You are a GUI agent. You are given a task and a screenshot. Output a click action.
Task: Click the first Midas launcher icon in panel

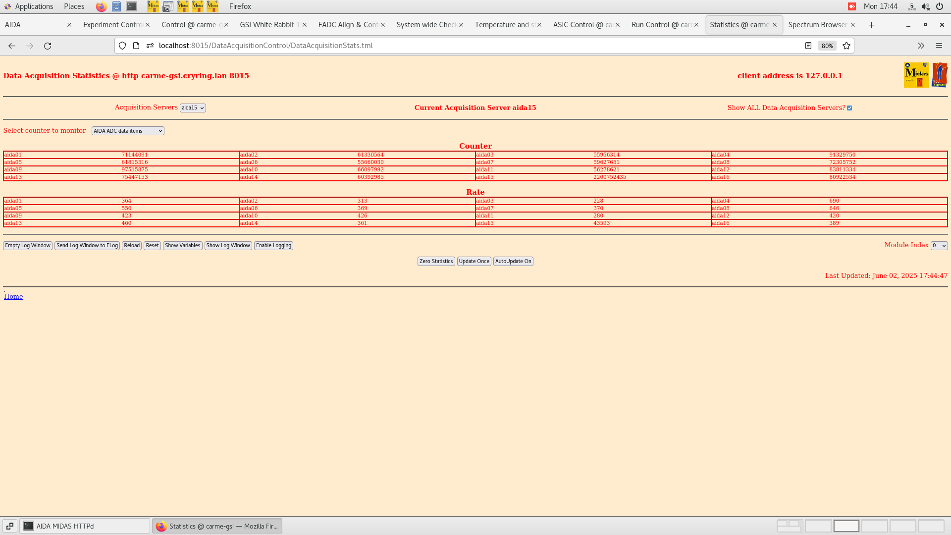pyautogui.click(x=153, y=6)
